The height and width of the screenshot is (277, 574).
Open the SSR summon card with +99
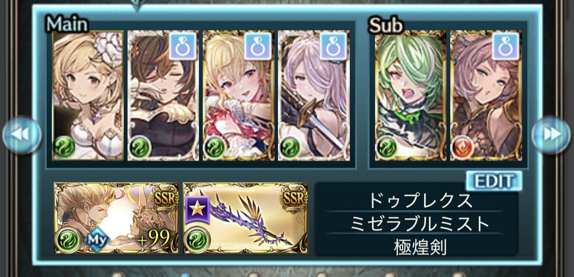117,218
